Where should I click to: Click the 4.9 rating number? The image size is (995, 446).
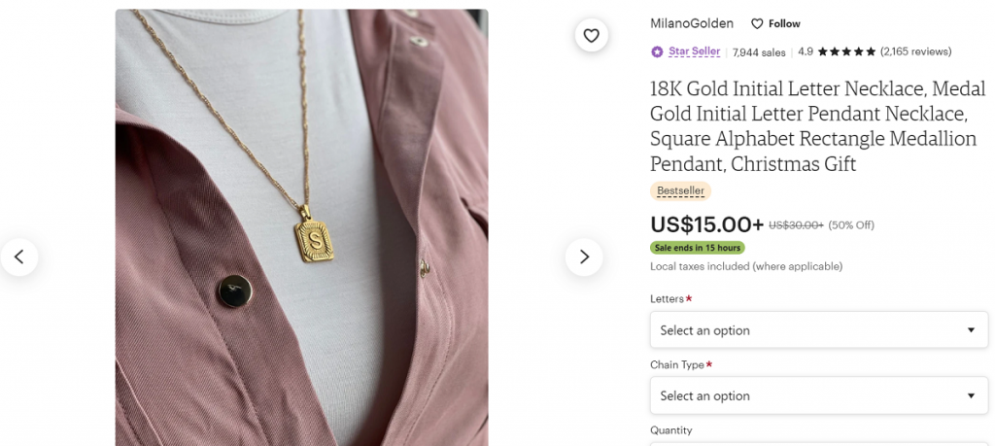pos(806,51)
